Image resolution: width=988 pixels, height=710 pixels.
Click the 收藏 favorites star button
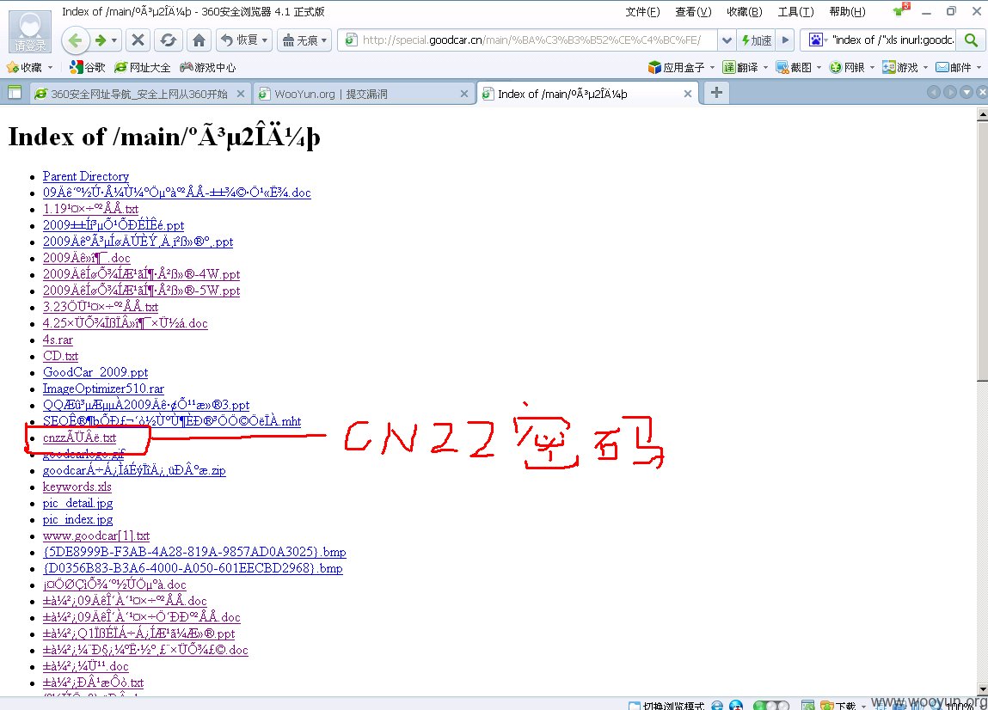click(x=24, y=67)
